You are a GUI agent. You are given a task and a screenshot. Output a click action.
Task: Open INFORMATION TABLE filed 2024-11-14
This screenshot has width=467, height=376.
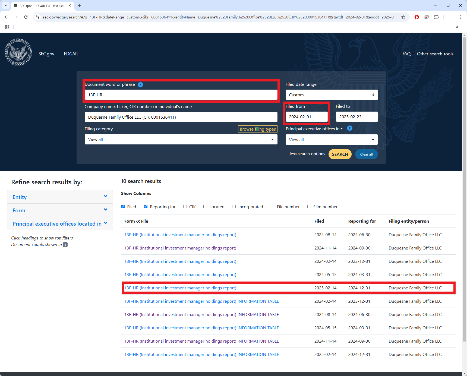(202, 341)
